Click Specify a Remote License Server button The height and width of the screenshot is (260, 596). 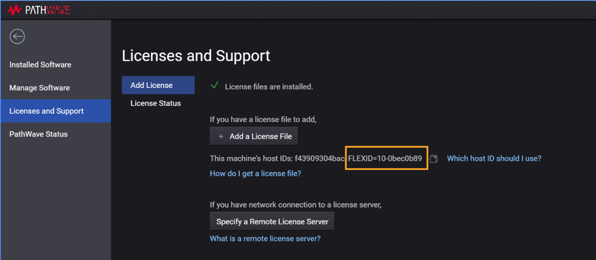tap(272, 222)
